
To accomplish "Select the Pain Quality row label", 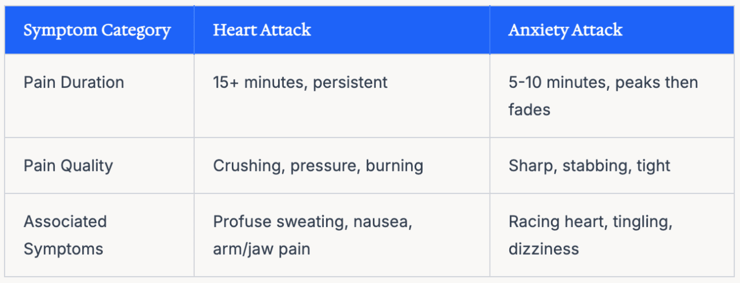I will pyautogui.click(x=68, y=166).
